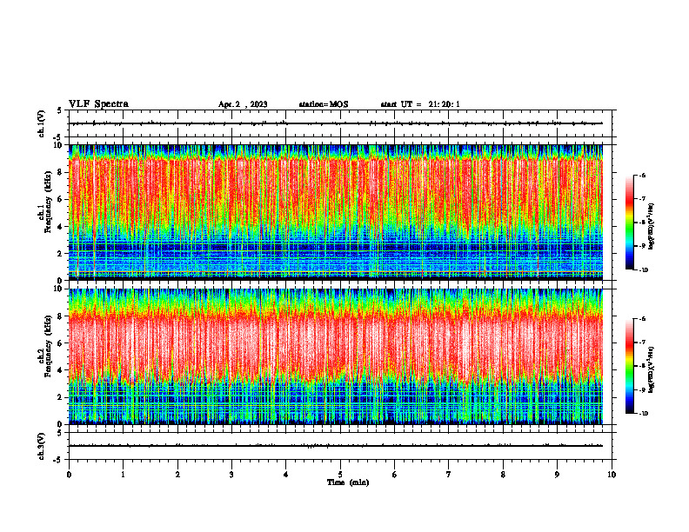Viewport: 689px width, 532px height.
Task: Click the "-6" tick on ch.1 color bar
Action: click(642, 176)
